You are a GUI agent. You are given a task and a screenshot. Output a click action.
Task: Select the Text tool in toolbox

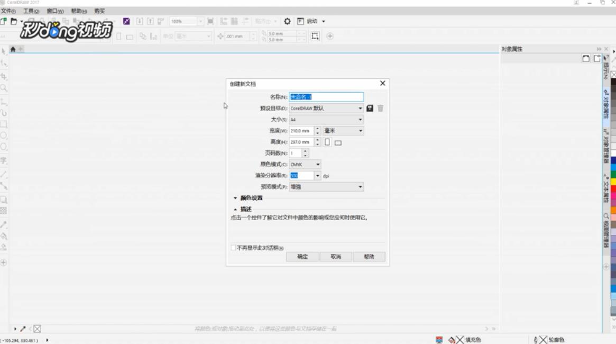[4, 160]
